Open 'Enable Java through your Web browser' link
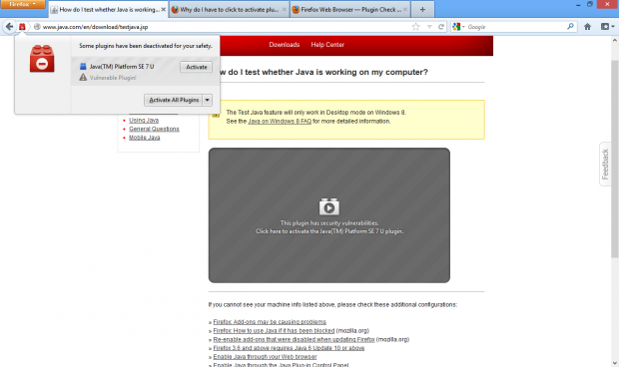Screen dimensions: 619x367 (x=265, y=357)
